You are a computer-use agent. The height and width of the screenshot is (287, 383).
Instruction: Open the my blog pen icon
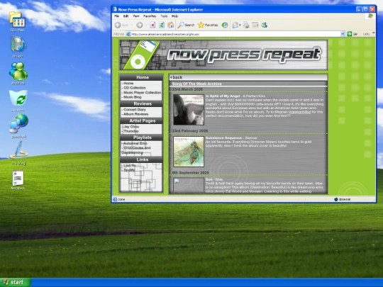[18, 153]
